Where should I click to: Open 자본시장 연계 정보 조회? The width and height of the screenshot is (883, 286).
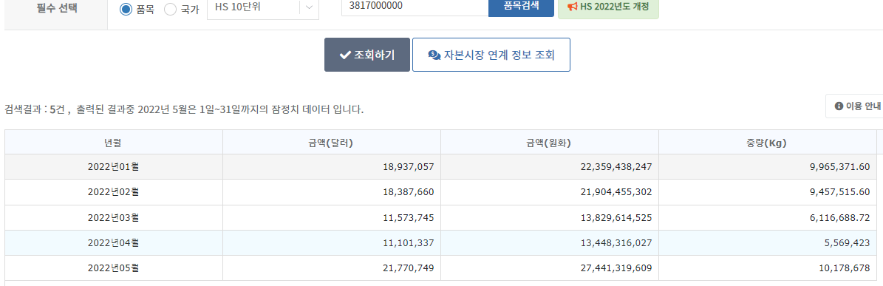[x=491, y=55]
